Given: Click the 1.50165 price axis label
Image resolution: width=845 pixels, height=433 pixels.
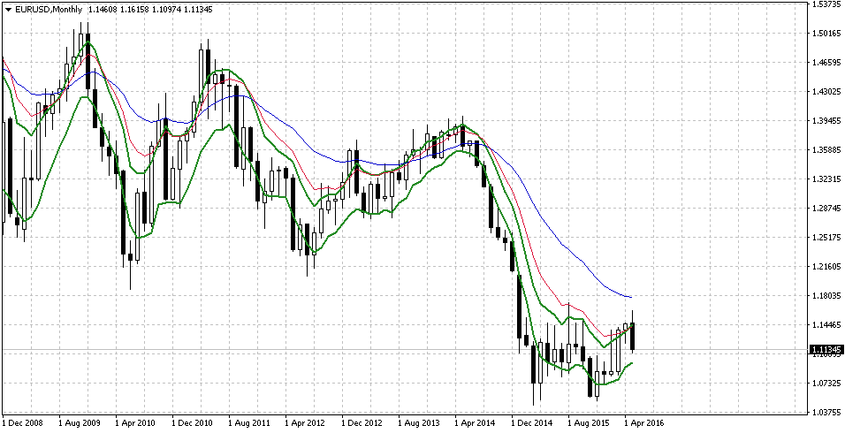Looking at the screenshot, I should point(827,34).
